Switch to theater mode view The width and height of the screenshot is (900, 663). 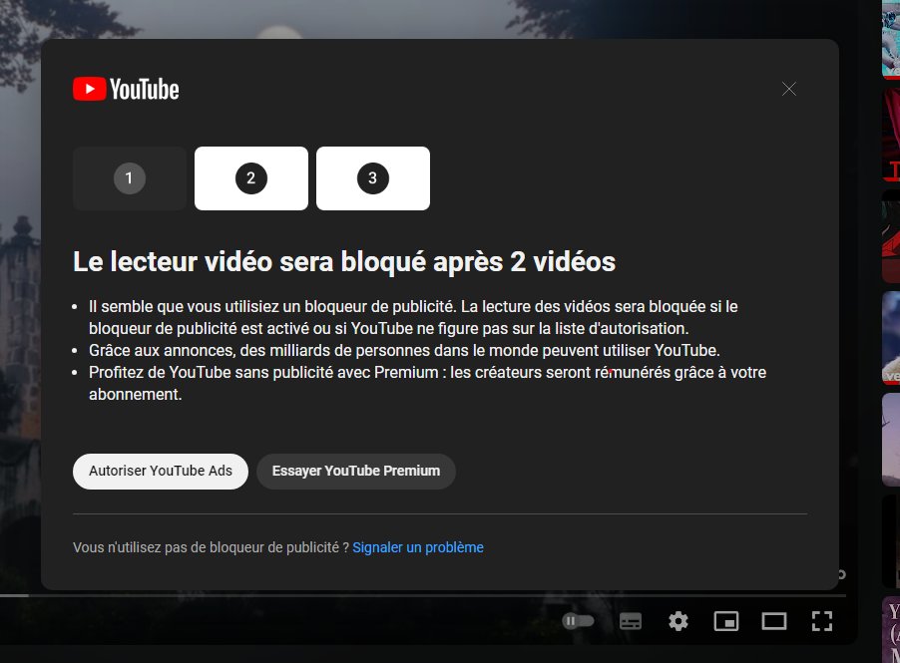[773, 621]
